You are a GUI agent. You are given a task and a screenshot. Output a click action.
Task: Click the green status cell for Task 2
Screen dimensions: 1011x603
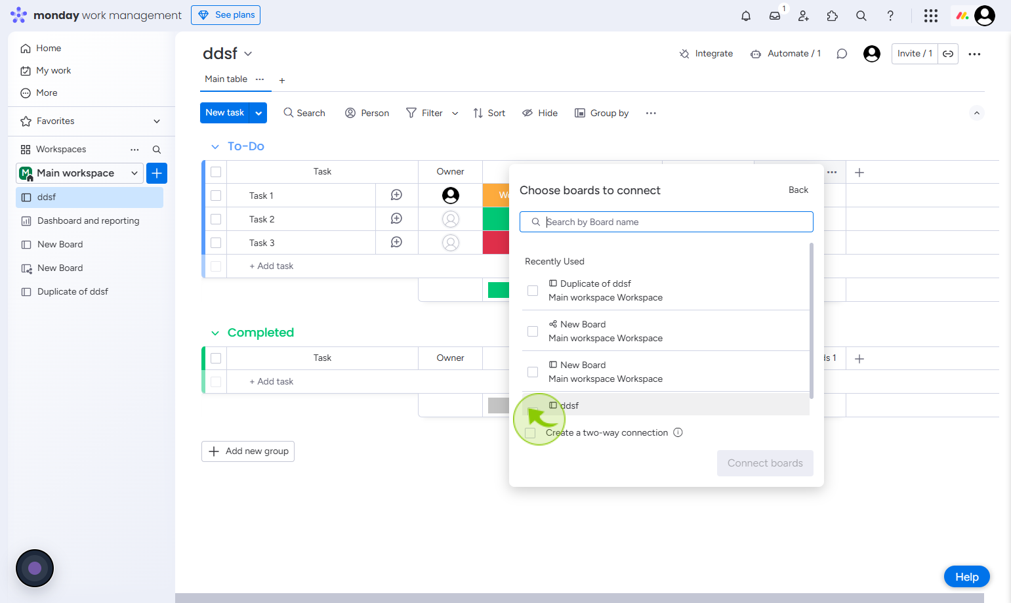(496, 219)
